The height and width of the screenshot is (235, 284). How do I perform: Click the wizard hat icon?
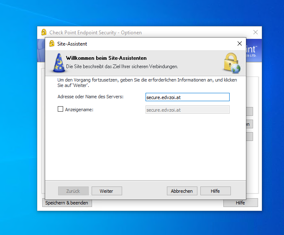tap(59, 63)
